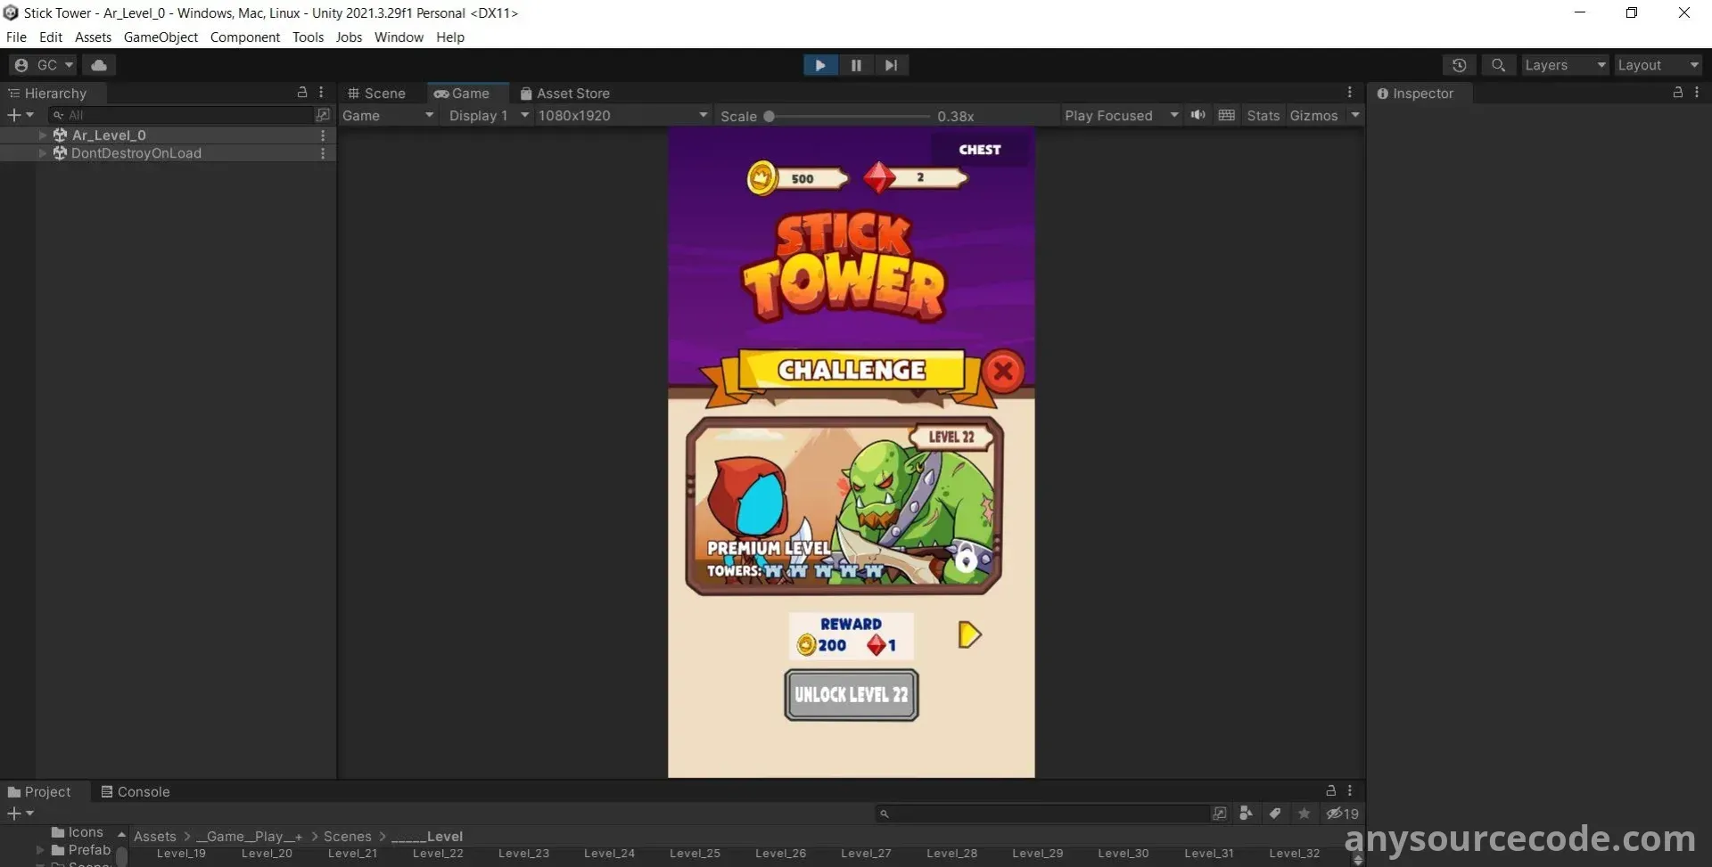Open the Layers dropdown
The height and width of the screenshot is (867, 1712).
(1564, 65)
